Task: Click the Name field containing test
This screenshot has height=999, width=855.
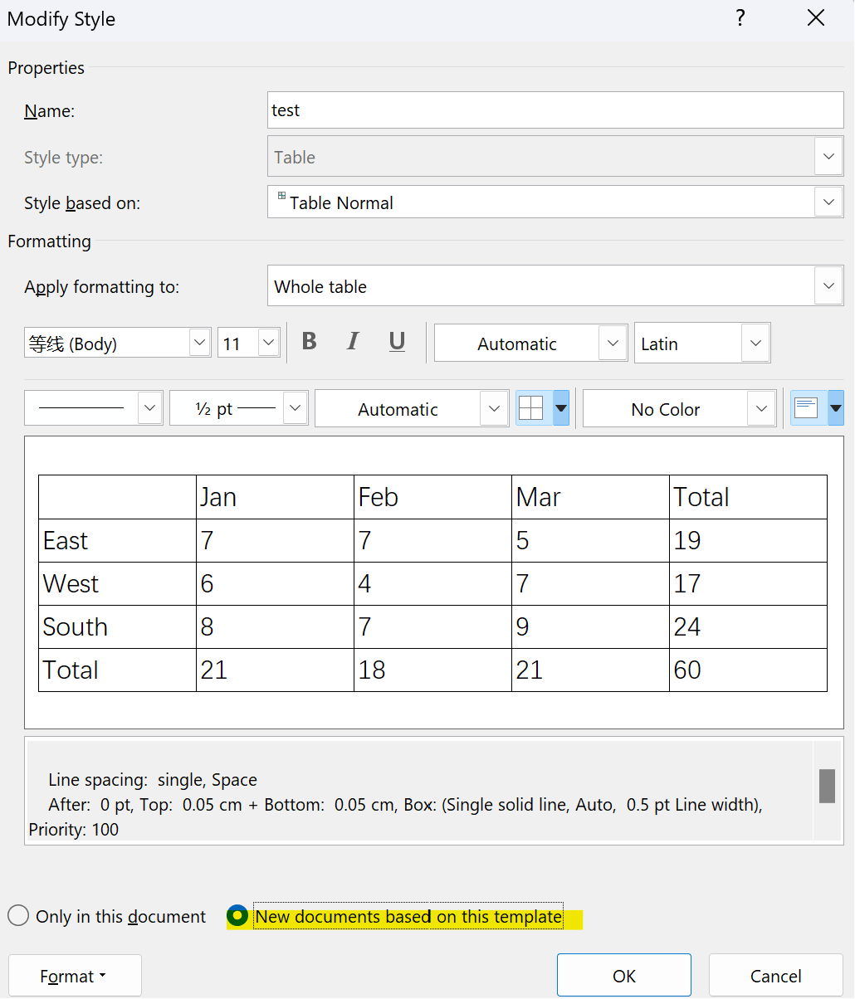Action: coord(555,110)
